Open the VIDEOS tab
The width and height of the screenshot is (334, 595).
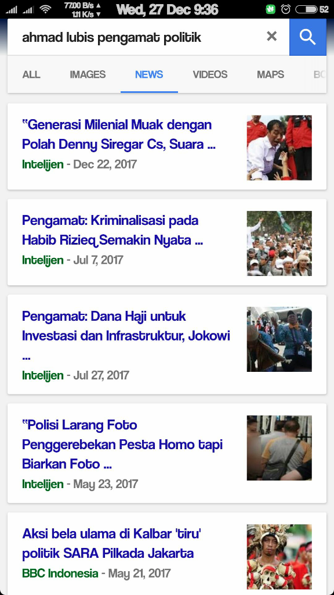tap(210, 74)
